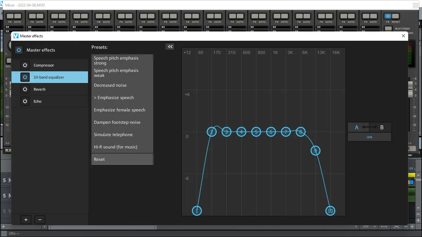422x237 pixels.
Task: Apply the Dampen footstep noise preset
Action: coord(122,122)
